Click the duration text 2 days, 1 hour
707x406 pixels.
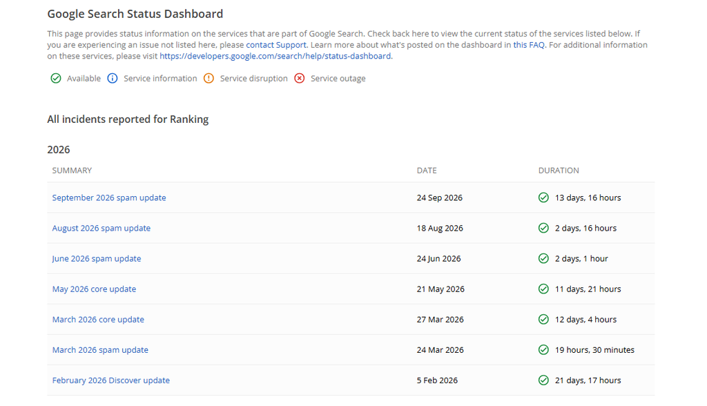tap(581, 258)
